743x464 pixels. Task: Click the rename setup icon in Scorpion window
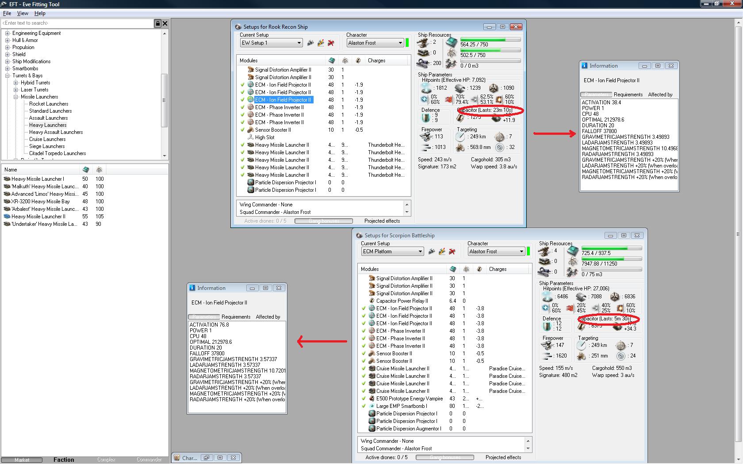442,251
